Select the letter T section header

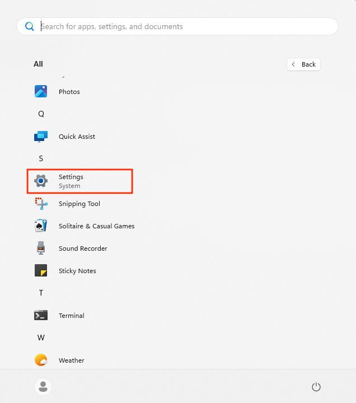coord(41,293)
